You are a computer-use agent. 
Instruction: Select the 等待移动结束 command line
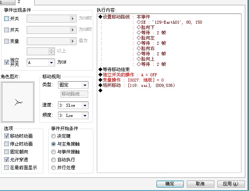169,70
